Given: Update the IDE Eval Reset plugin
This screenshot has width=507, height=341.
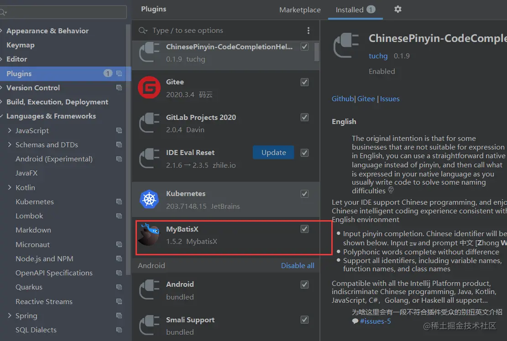Looking at the screenshot, I should tap(273, 152).
